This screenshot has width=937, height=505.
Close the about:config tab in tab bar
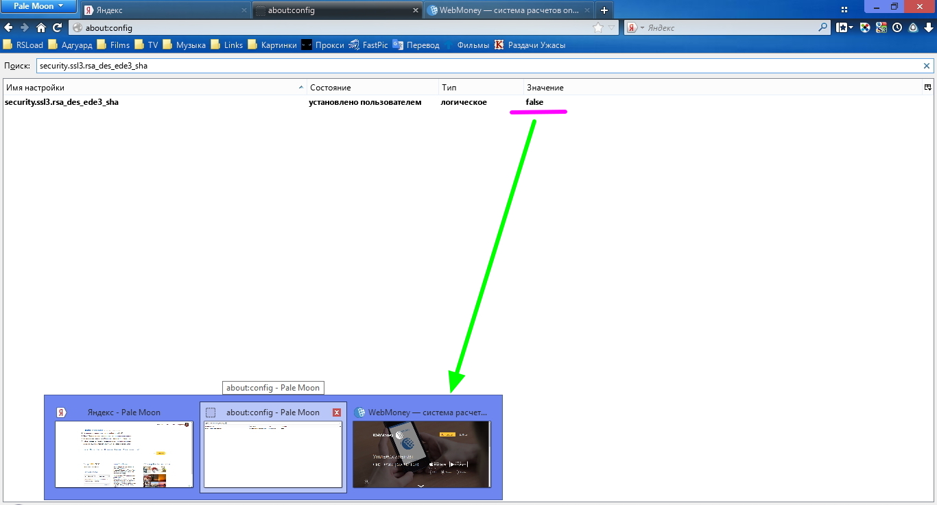pyautogui.click(x=416, y=10)
